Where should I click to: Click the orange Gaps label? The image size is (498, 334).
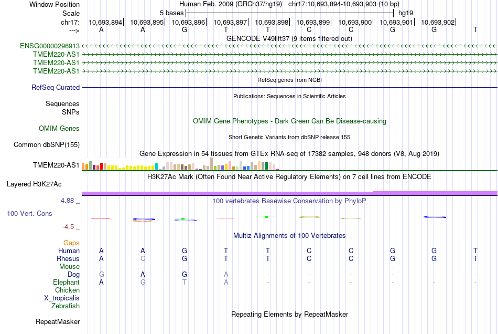pos(71,243)
